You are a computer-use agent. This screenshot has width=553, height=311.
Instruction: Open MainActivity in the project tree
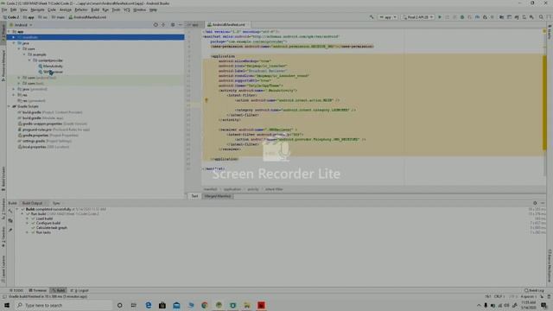tap(50, 66)
